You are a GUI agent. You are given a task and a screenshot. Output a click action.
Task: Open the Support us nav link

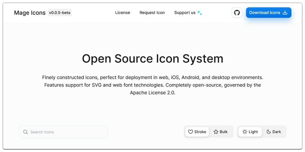(x=185, y=13)
